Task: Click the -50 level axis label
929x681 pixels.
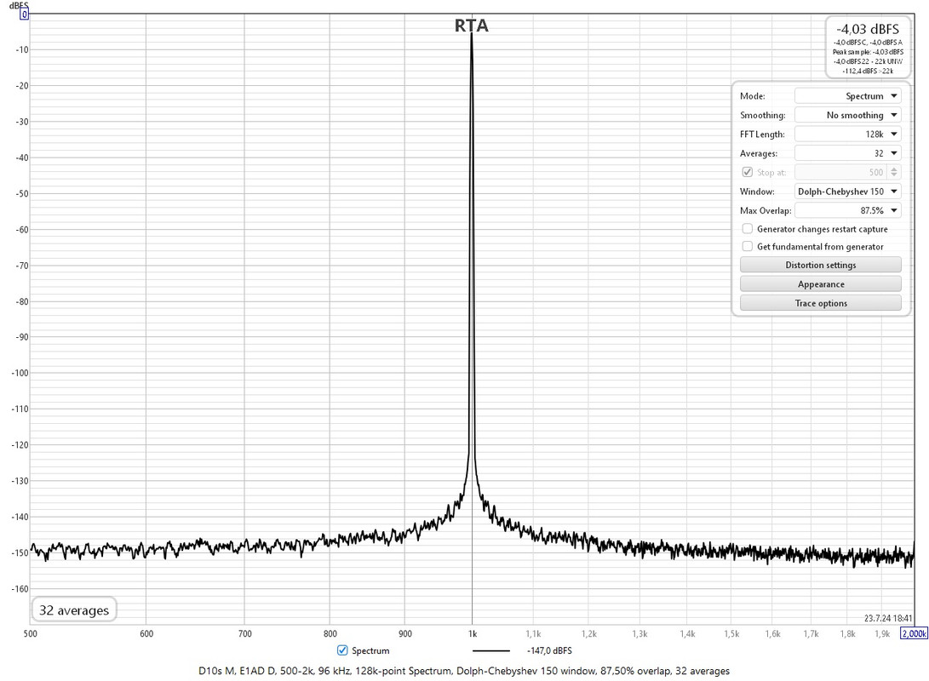Action: tap(21, 193)
